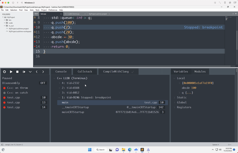Open debugger settings gear icon
Viewport: 238px width, 153px height.
pyautogui.click(x=4, y=72)
